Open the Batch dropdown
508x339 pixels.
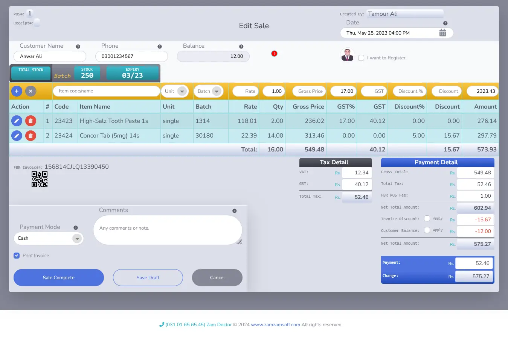pos(216,91)
